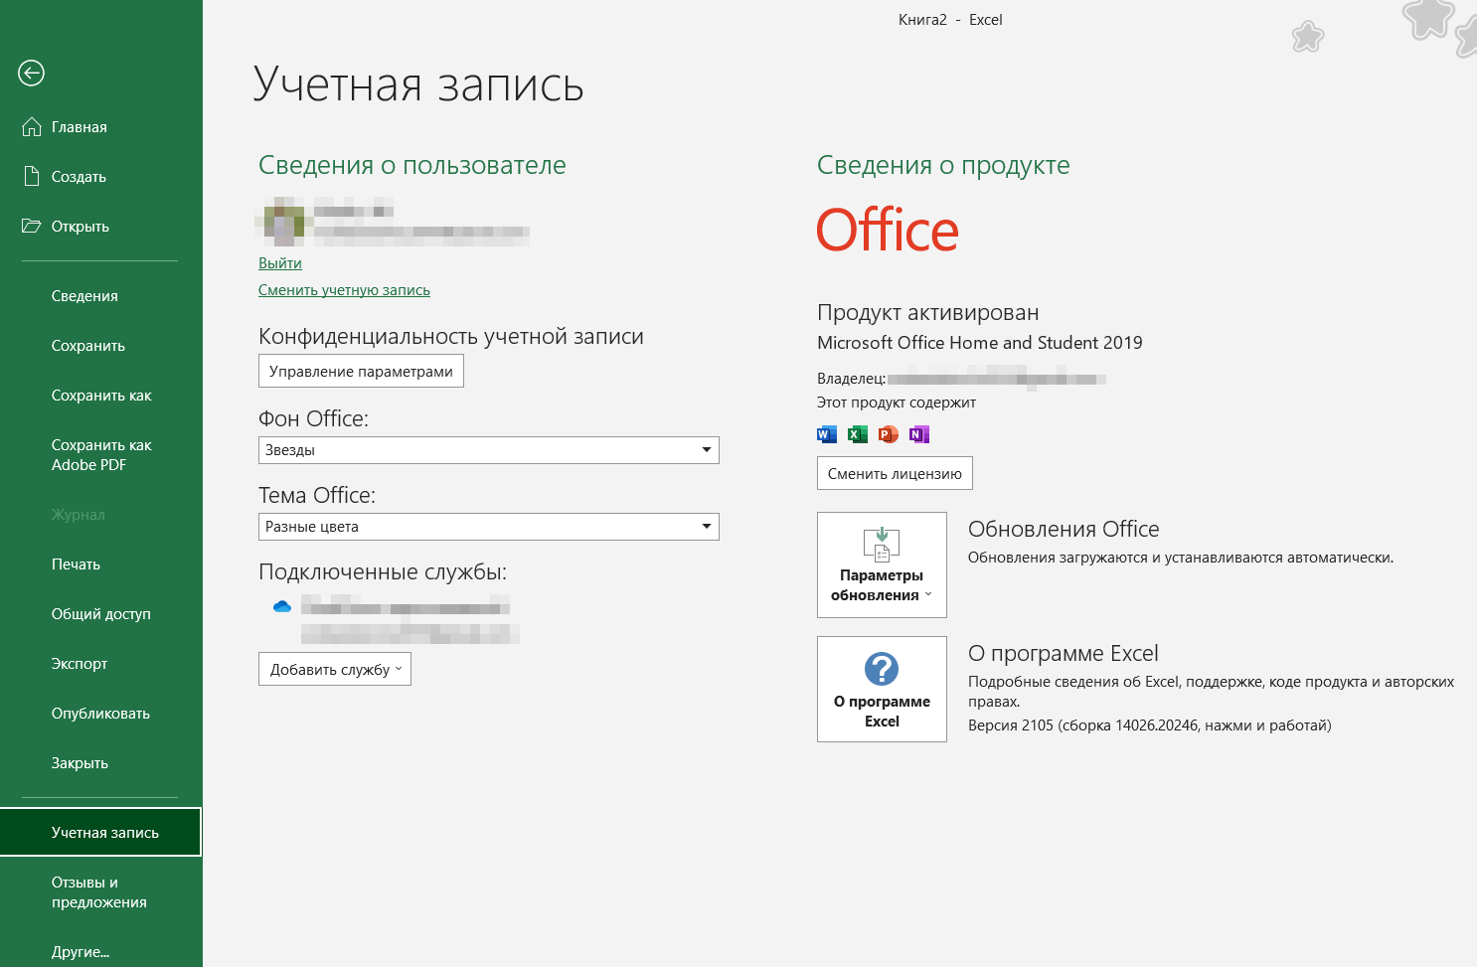
Task: Select the Учетная запись tab
Action: [100, 832]
